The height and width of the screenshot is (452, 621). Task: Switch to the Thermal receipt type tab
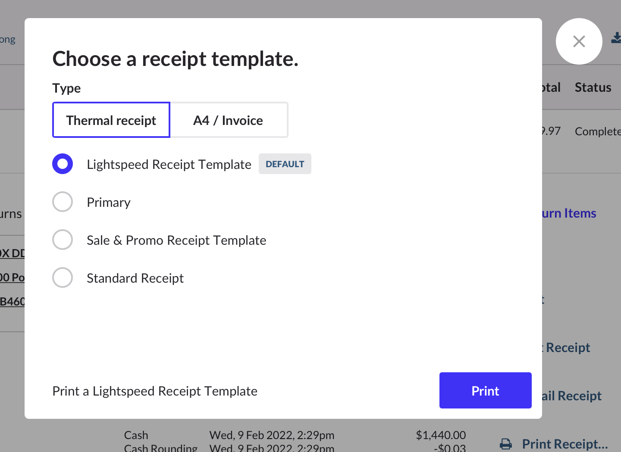click(x=111, y=120)
